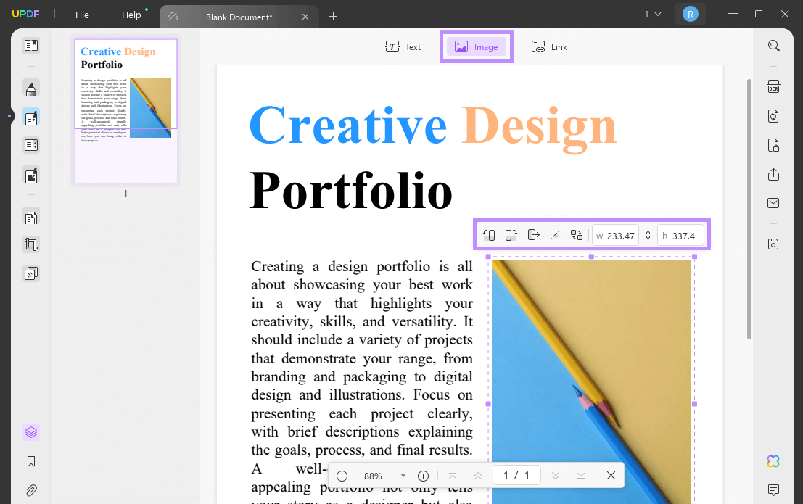803x504 pixels.
Task: Open the File menu
Action: [82, 15]
